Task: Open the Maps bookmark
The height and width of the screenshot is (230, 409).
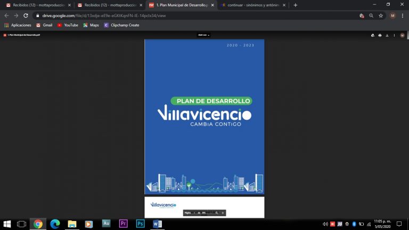Action: coord(91,26)
